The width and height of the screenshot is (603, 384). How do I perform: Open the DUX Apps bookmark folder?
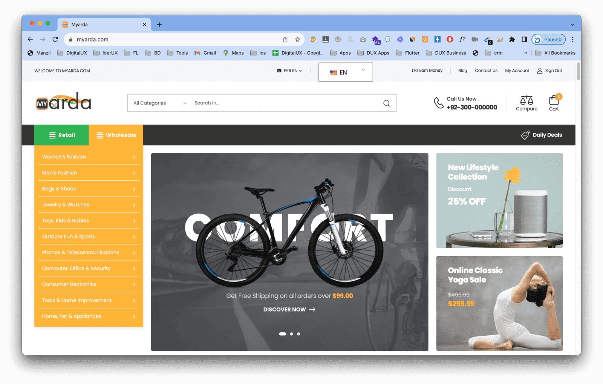coord(373,53)
